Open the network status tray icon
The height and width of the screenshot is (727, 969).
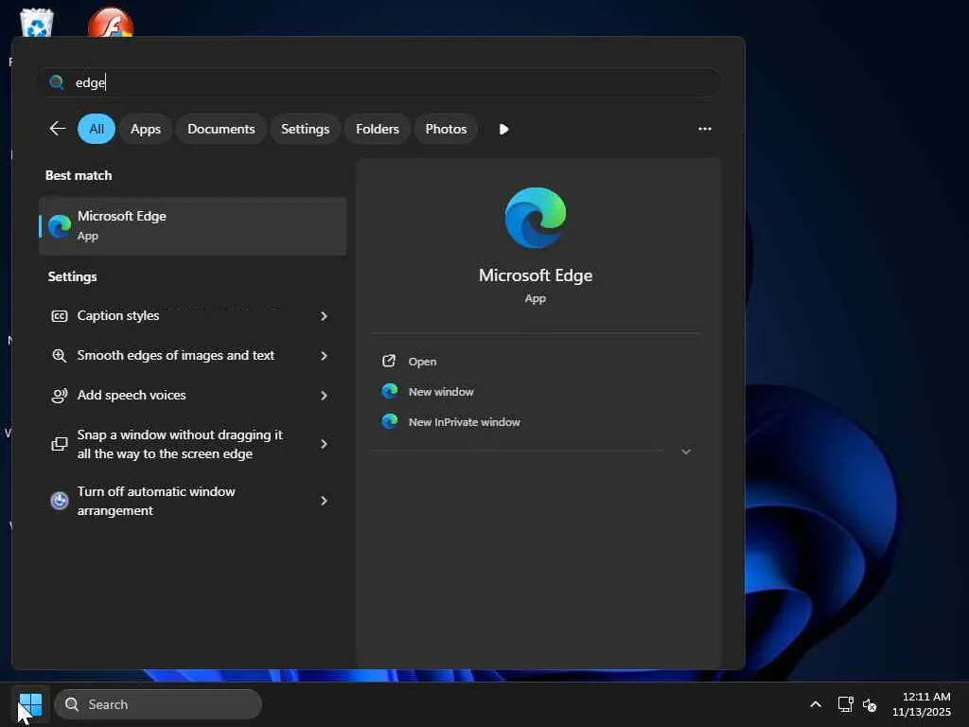point(845,704)
